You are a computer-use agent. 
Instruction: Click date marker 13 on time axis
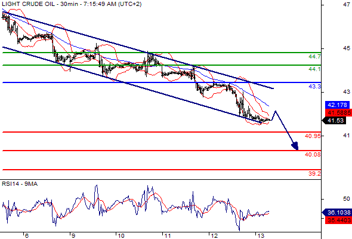click(260, 235)
